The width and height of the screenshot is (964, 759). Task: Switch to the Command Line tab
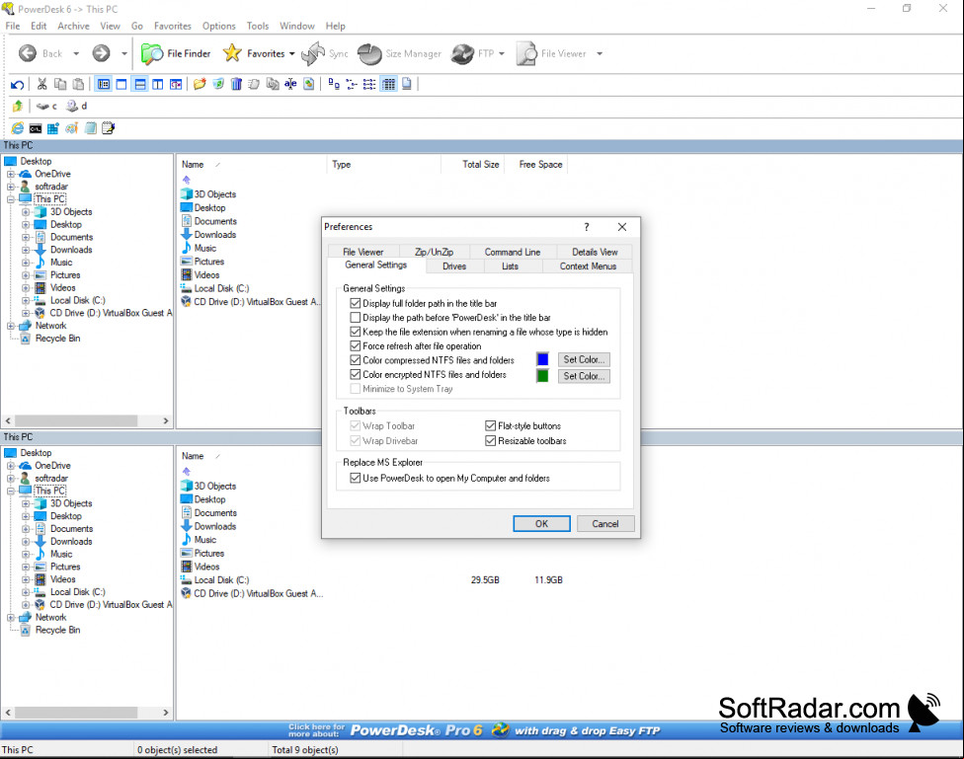pos(512,252)
